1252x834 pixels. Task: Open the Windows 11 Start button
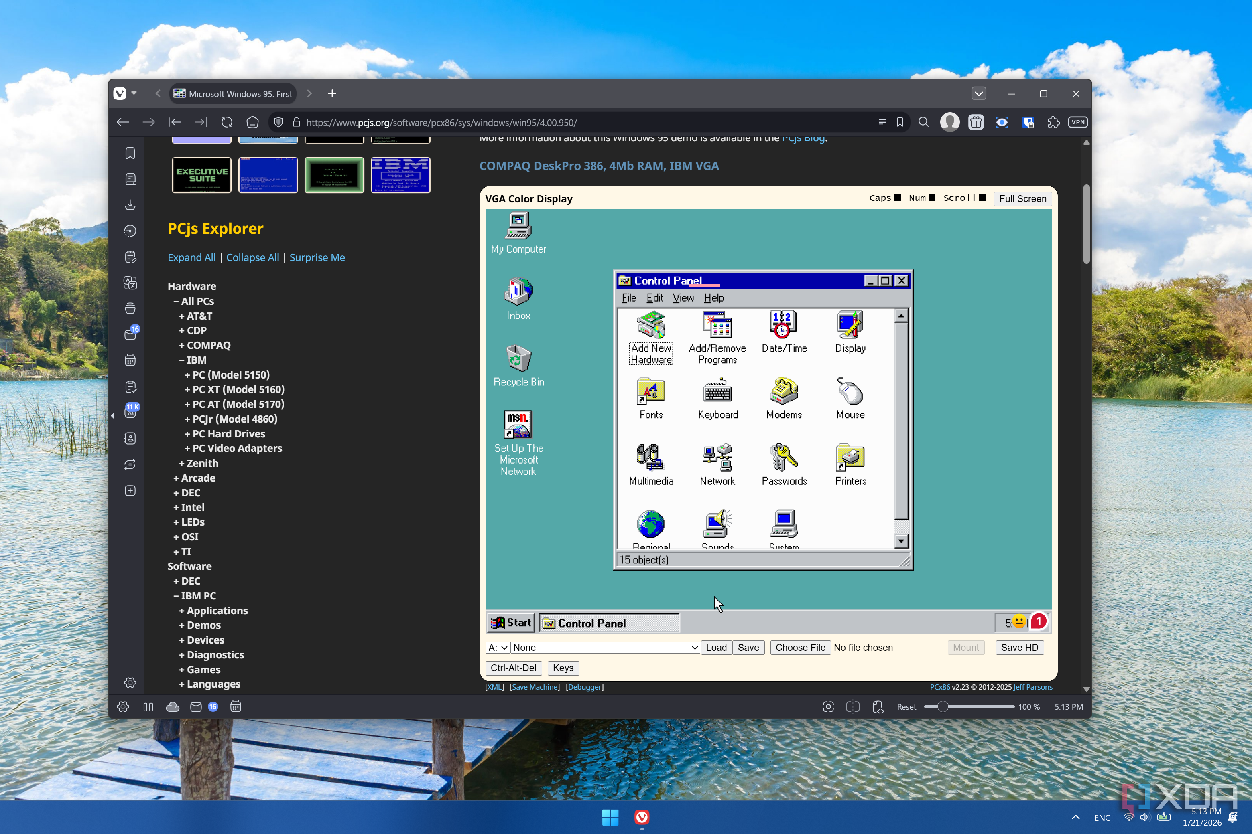[x=610, y=817]
